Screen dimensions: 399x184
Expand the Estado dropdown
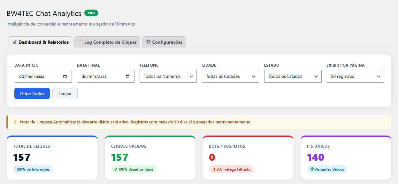click(293, 76)
